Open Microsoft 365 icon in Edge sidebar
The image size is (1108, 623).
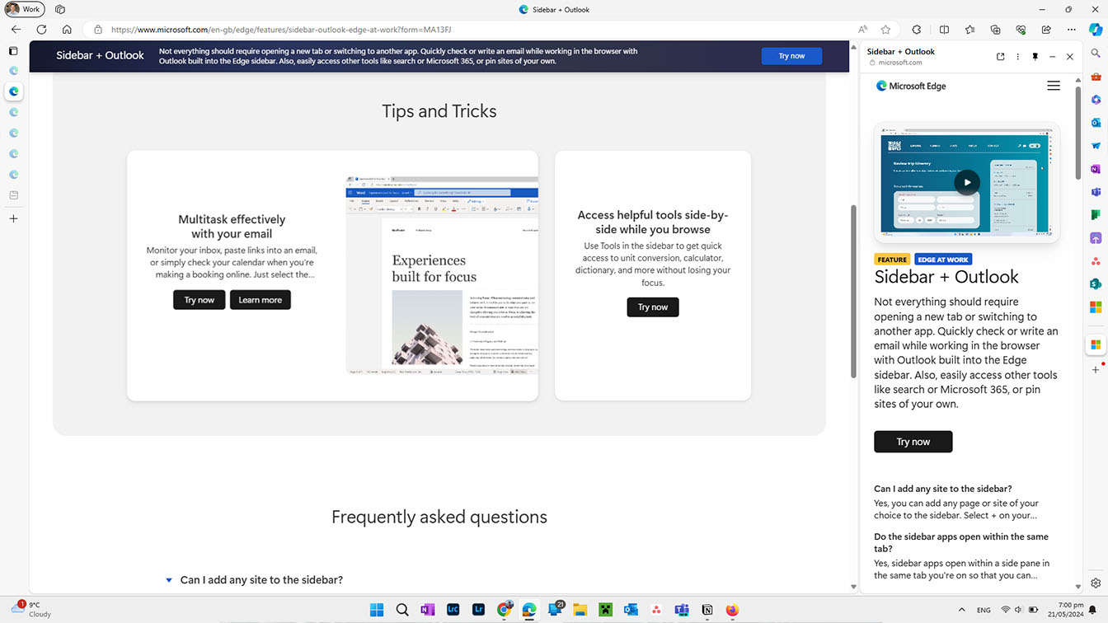tap(1096, 100)
